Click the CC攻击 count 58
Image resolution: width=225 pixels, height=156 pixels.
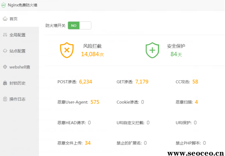pyautogui.click(x=195, y=82)
